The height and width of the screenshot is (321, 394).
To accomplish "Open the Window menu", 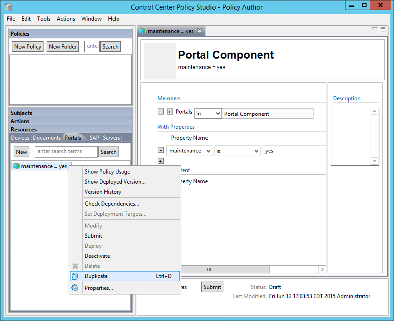I will tap(92, 19).
